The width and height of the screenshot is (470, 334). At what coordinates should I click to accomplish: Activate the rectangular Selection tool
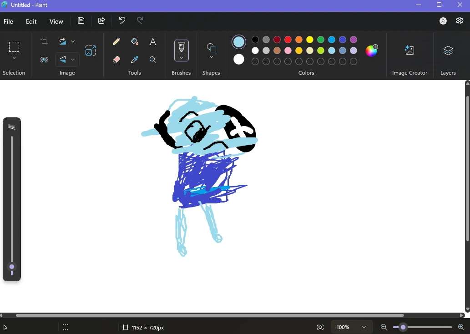coord(14,47)
